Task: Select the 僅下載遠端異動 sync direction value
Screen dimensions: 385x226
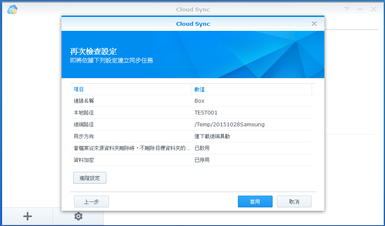Action: (x=212, y=136)
